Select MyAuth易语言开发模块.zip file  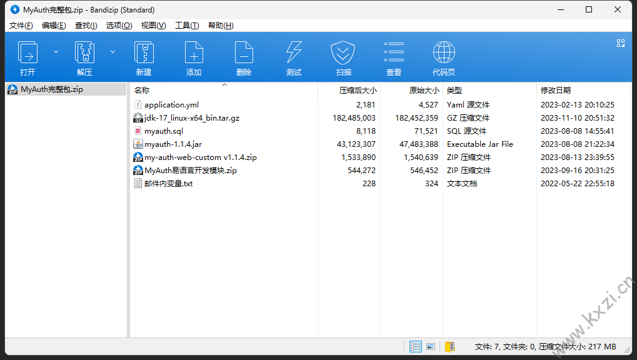[x=191, y=171]
